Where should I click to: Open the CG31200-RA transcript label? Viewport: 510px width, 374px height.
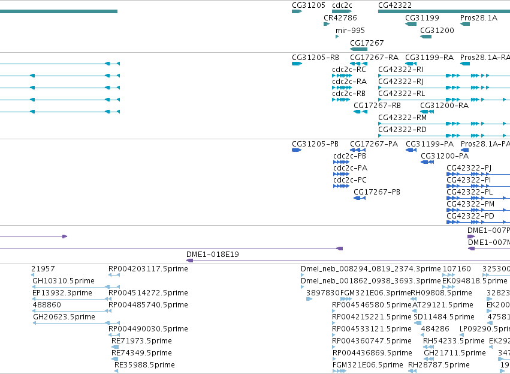coord(444,106)
